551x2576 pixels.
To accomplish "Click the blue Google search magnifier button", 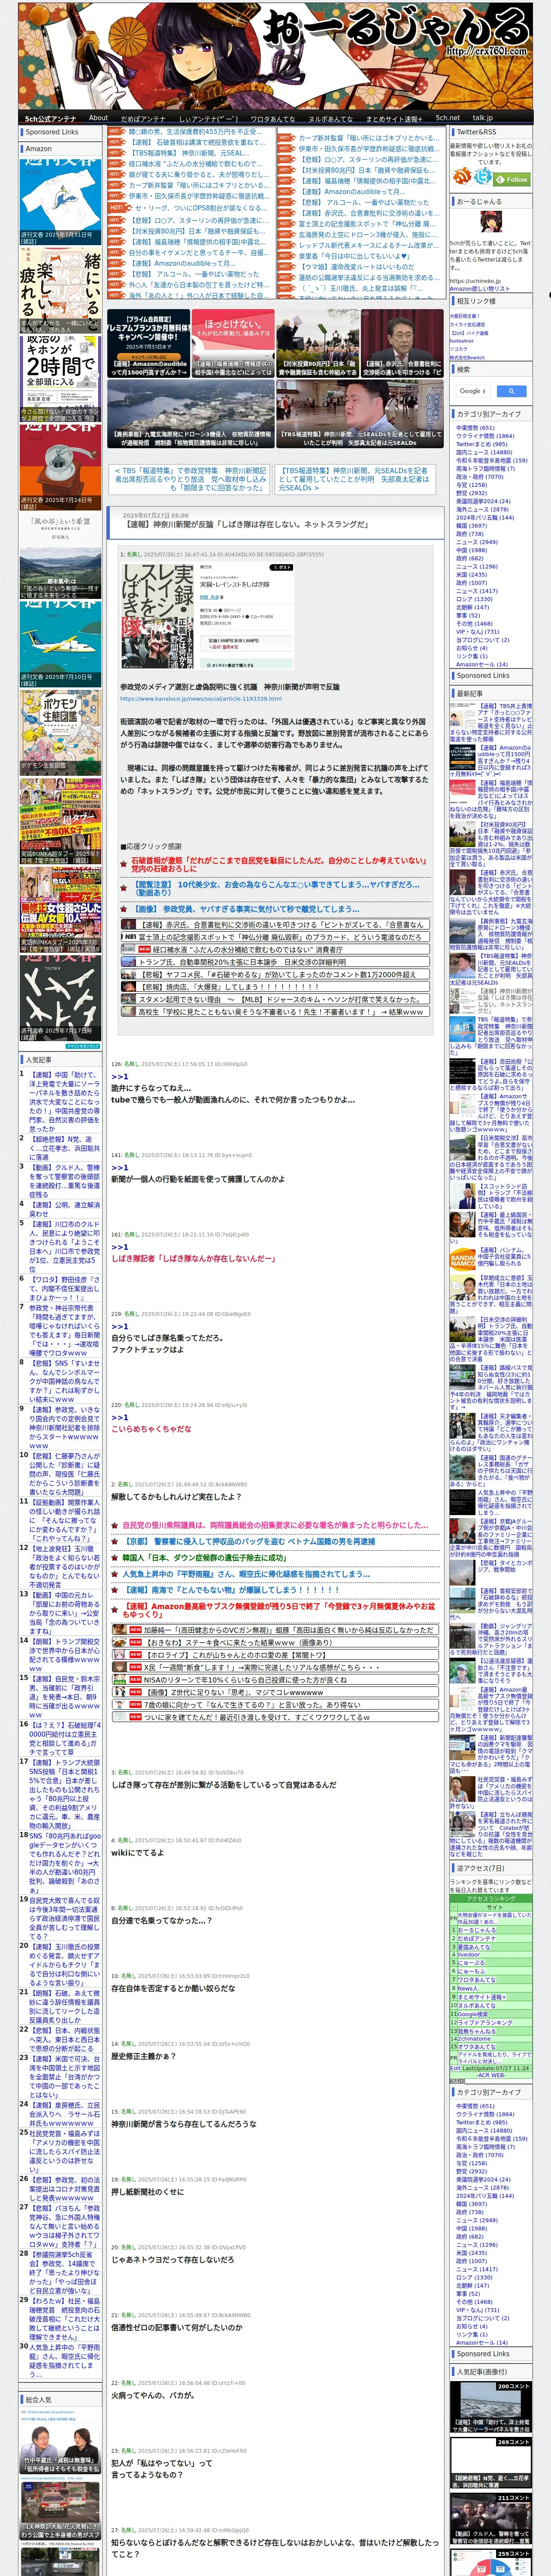I will click(511, 391).
